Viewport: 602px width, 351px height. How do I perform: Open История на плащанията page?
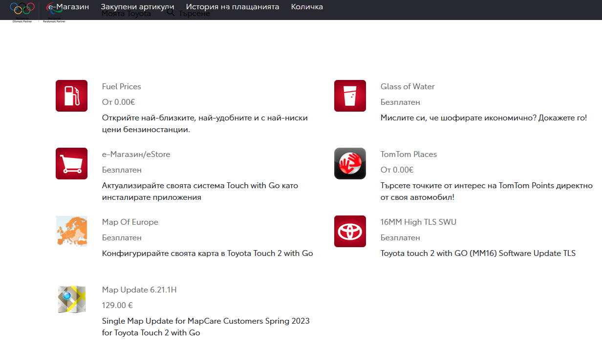click(233, 7)
